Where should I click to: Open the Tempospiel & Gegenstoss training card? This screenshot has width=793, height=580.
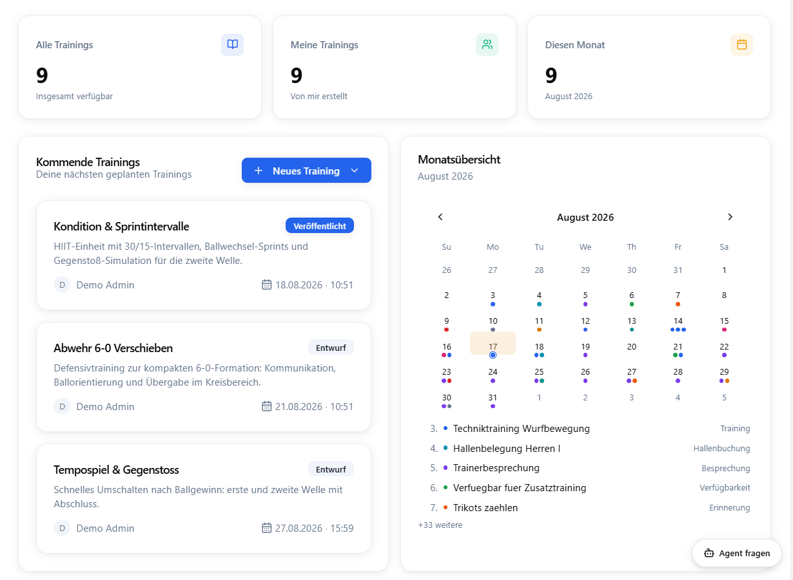(204, 498)
